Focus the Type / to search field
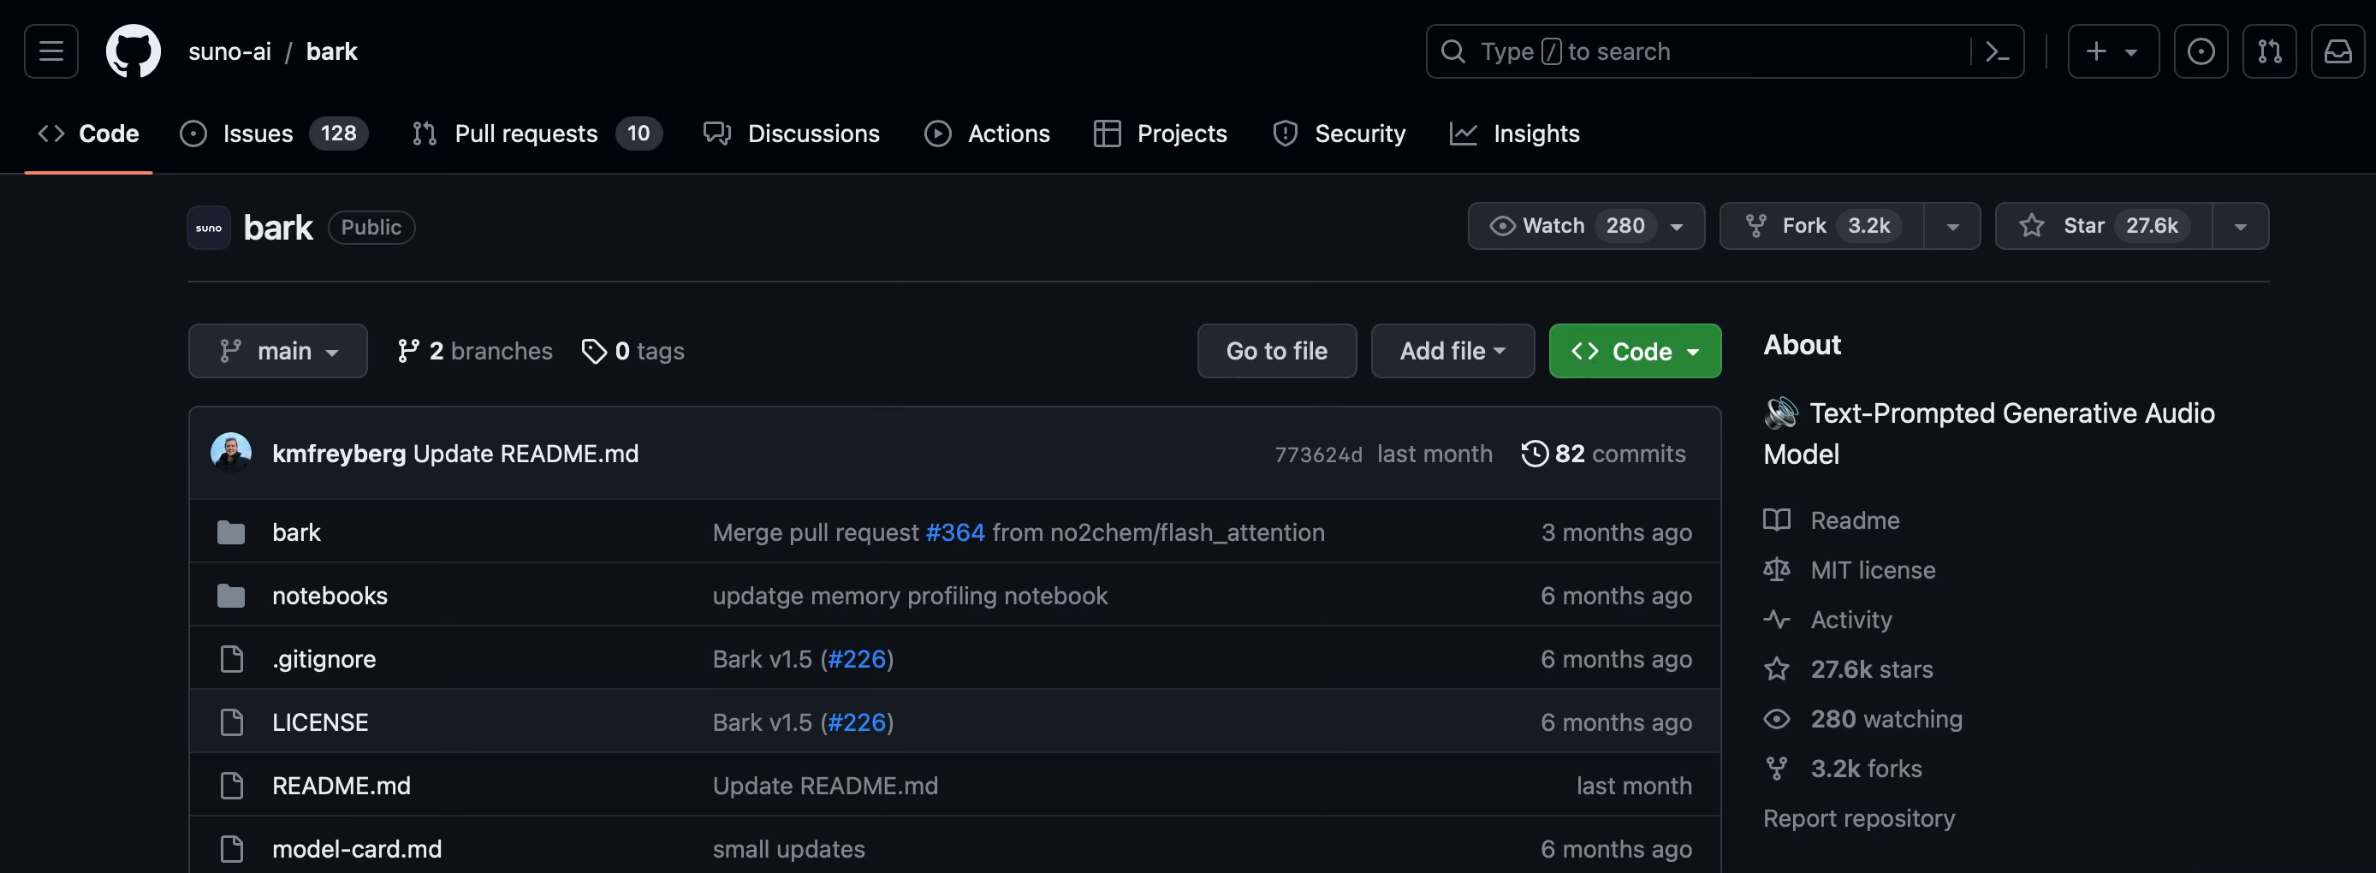The image size is (2376, 873). tap(1724, 51)
